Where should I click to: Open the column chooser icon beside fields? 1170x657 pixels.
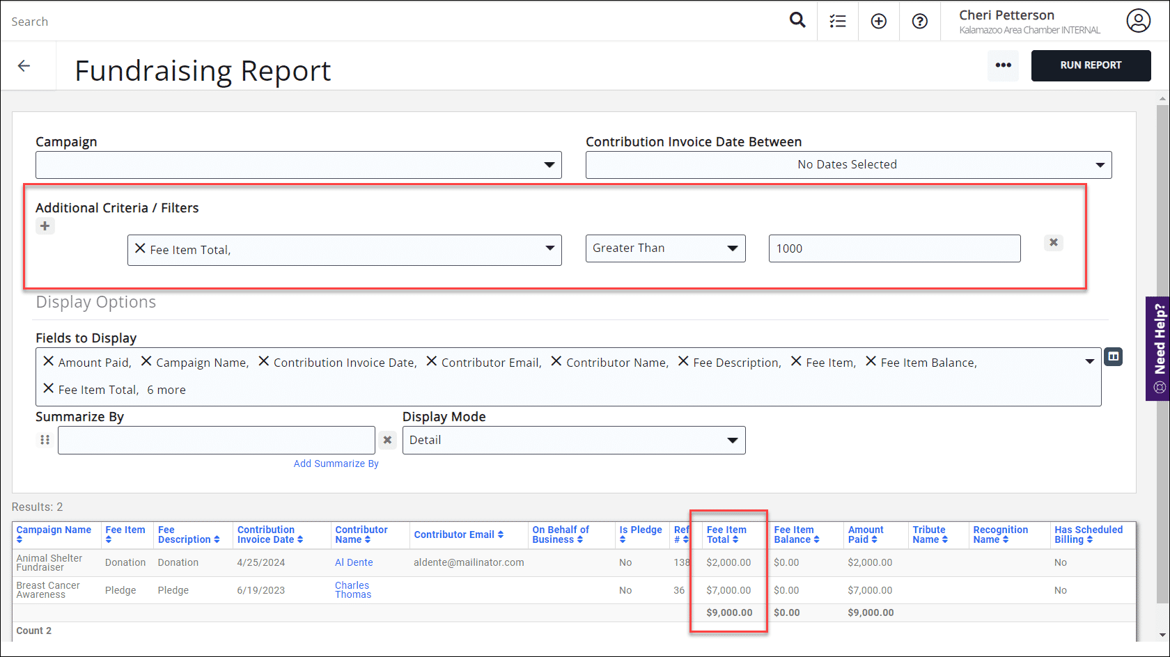(1114, 357)
